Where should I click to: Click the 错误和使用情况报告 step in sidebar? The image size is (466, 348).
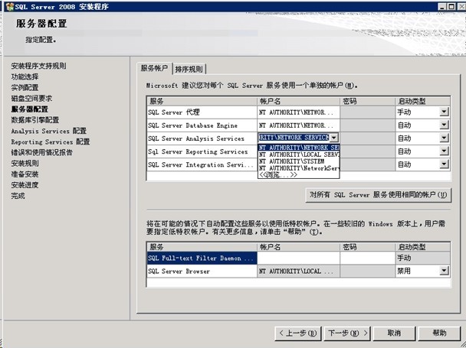pos(42,152)
